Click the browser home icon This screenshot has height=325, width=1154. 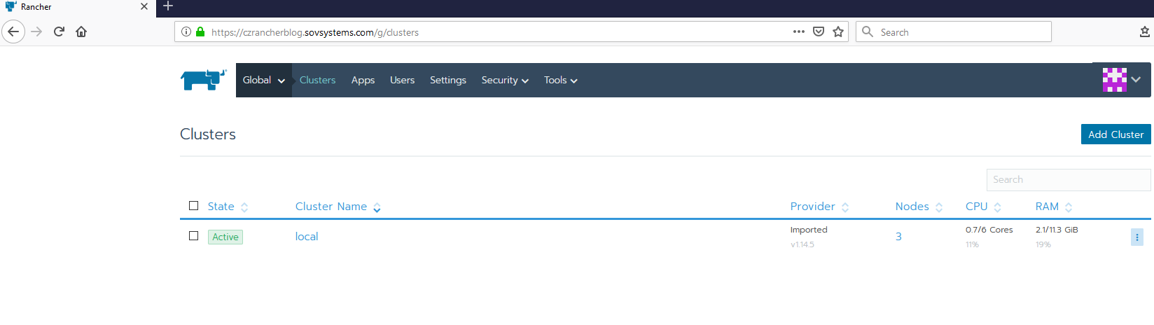tap(81, 32)
